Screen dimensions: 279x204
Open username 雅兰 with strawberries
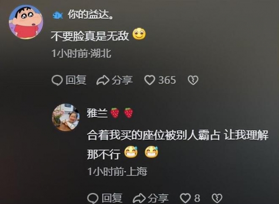pos(110,113)
